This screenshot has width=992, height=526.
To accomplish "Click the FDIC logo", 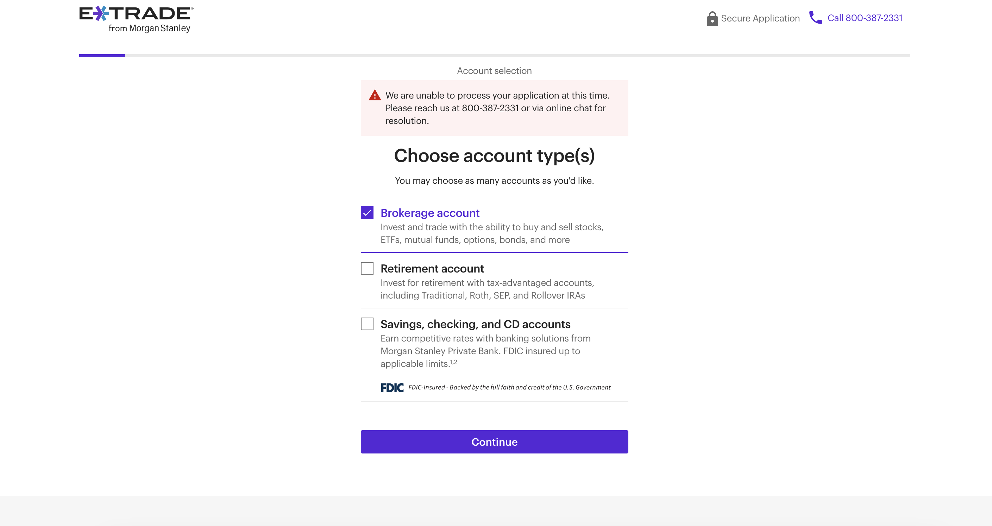I will [x=392, y=387].
